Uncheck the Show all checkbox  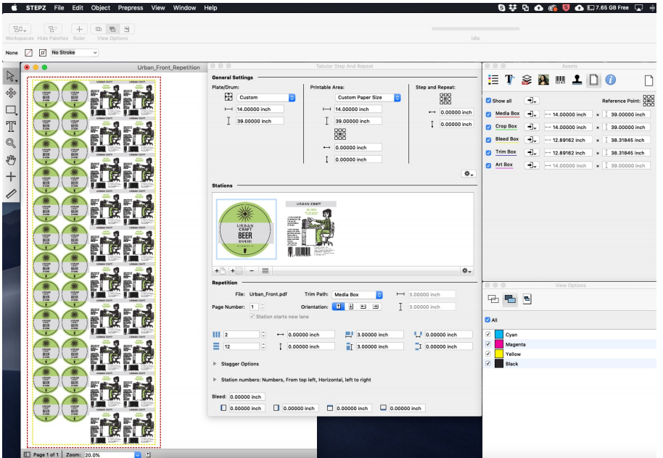pos(488,101)
